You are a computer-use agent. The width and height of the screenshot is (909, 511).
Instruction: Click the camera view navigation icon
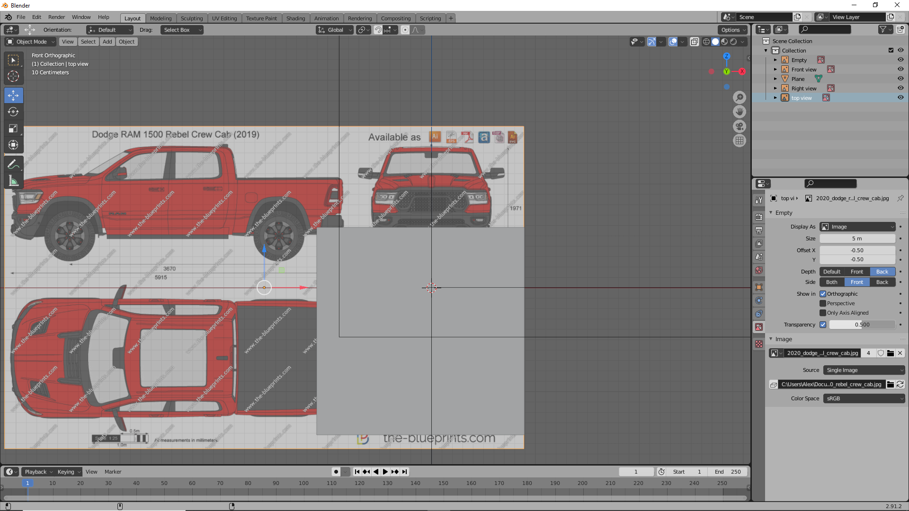(739, 126)
